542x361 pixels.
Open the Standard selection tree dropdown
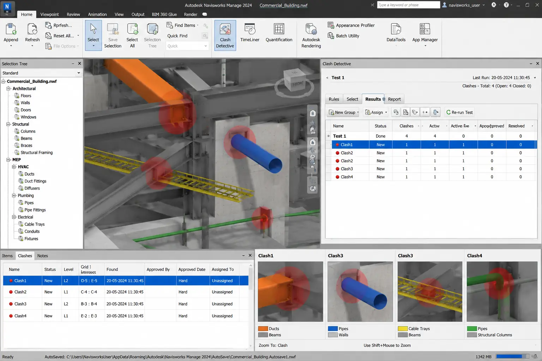[x=41, y=73]
